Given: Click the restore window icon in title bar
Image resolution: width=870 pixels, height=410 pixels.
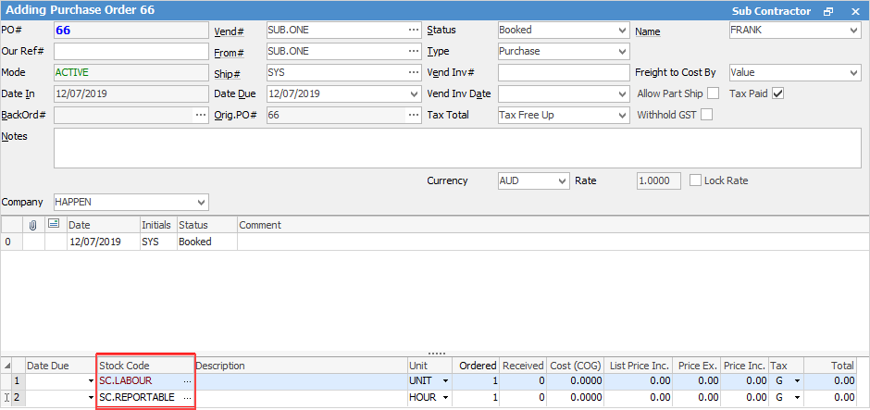Looking at the screenshot, I should tap(828, 11).
